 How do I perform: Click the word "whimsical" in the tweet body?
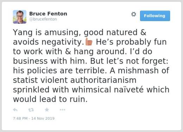(91, 90)
